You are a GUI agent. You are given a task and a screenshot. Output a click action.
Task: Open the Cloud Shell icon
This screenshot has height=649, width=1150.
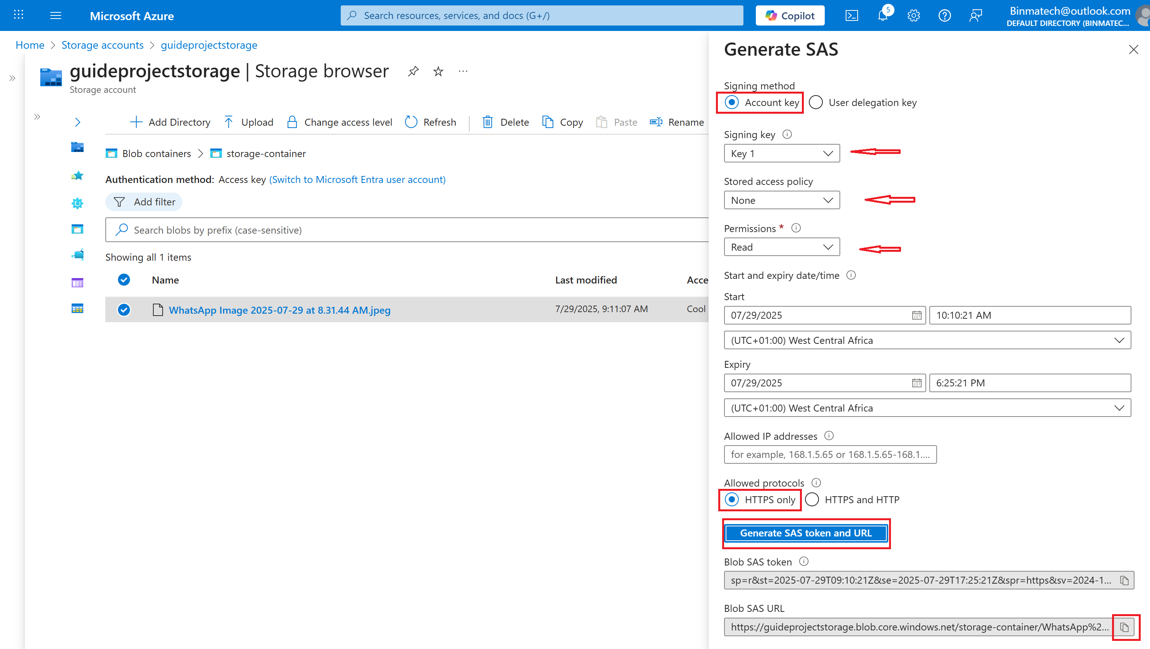point(851,15)
